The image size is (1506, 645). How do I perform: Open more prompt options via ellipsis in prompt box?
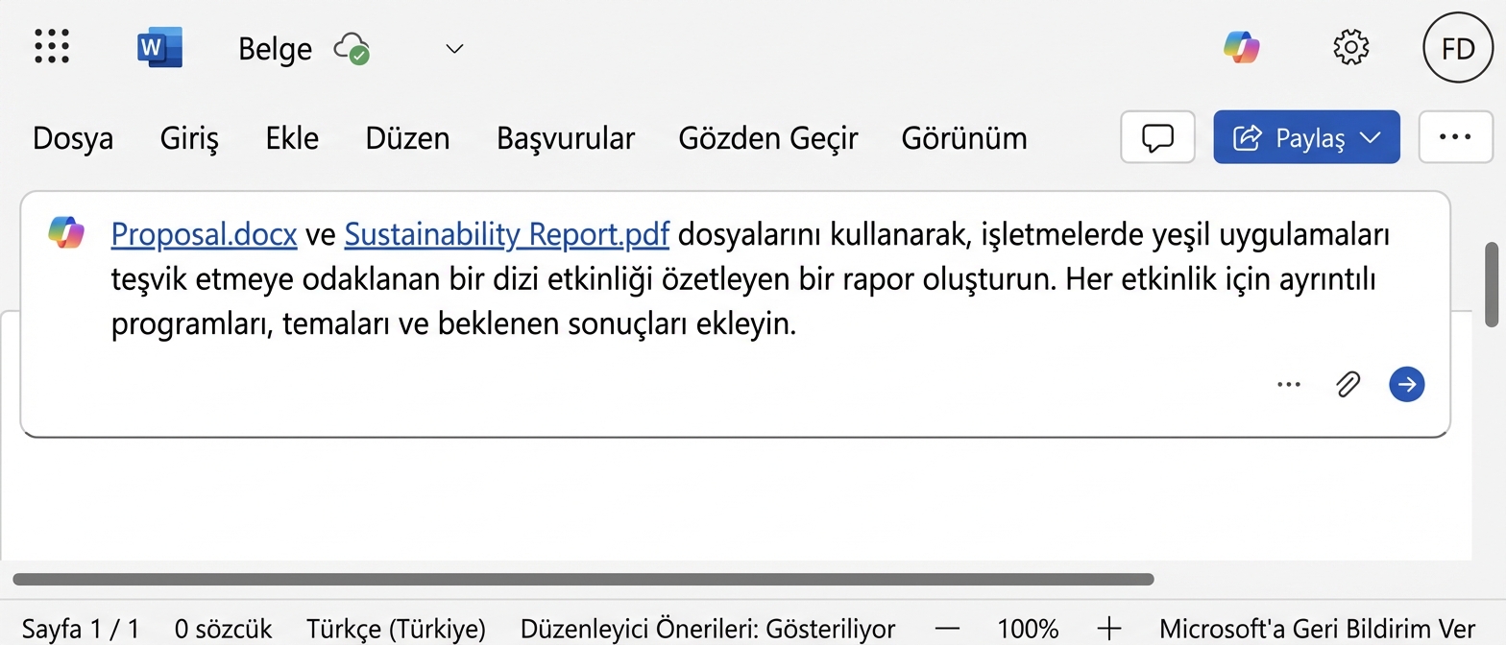pyautogui.click(x=1288, y=384)
